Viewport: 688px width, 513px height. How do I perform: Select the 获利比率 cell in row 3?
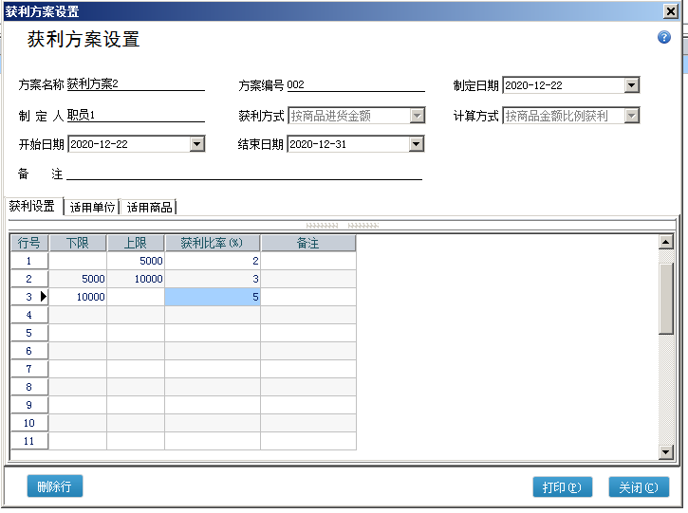point(213,297)
